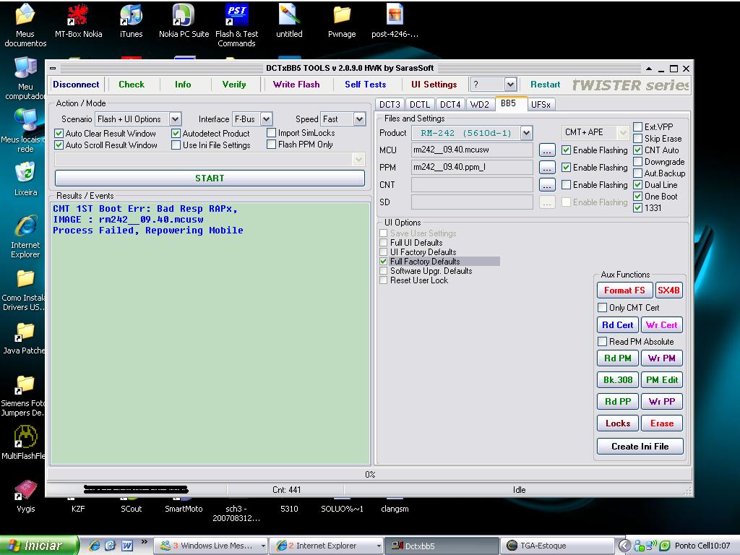Viewport: 740px width, 555px height.
Task: Toggle MCU Enable Flashing checkbox
Action: click(567, 150)
